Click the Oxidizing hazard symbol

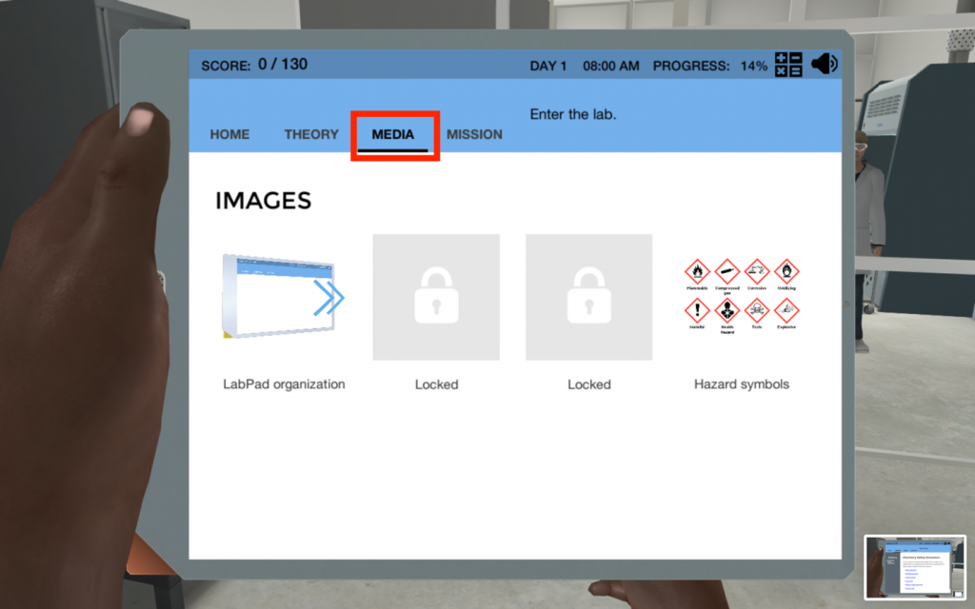pyautogui.click(x=787, y=271)
